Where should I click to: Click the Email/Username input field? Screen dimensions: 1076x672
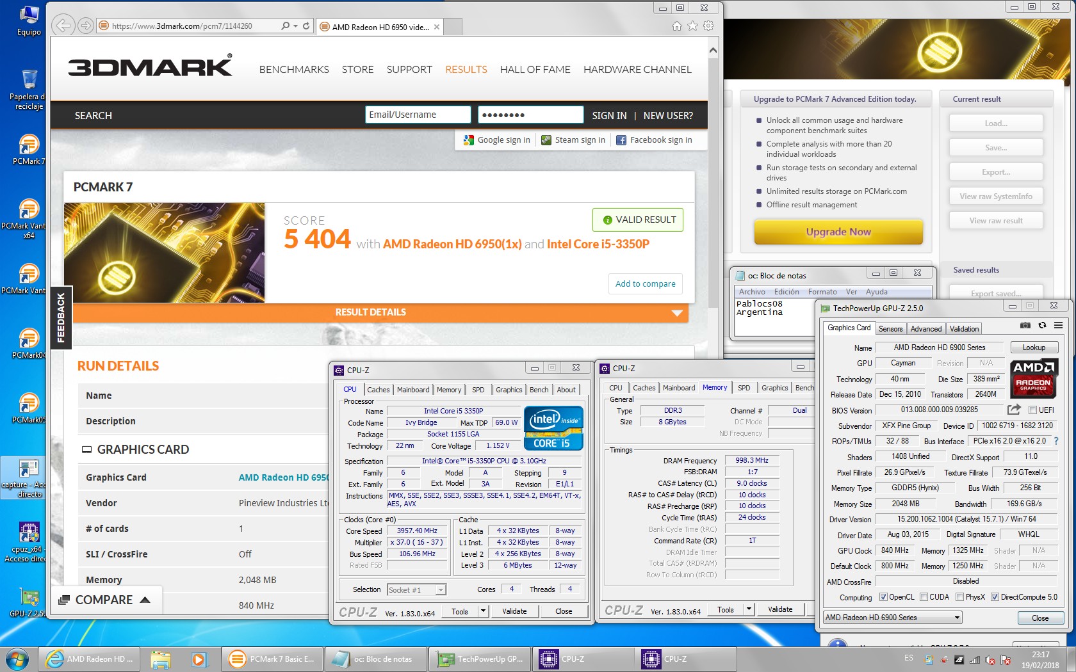pyautogui.click(x=418, y=115)
